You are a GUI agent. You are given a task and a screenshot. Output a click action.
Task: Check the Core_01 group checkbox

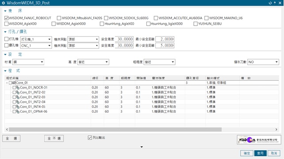pos(10,83)
